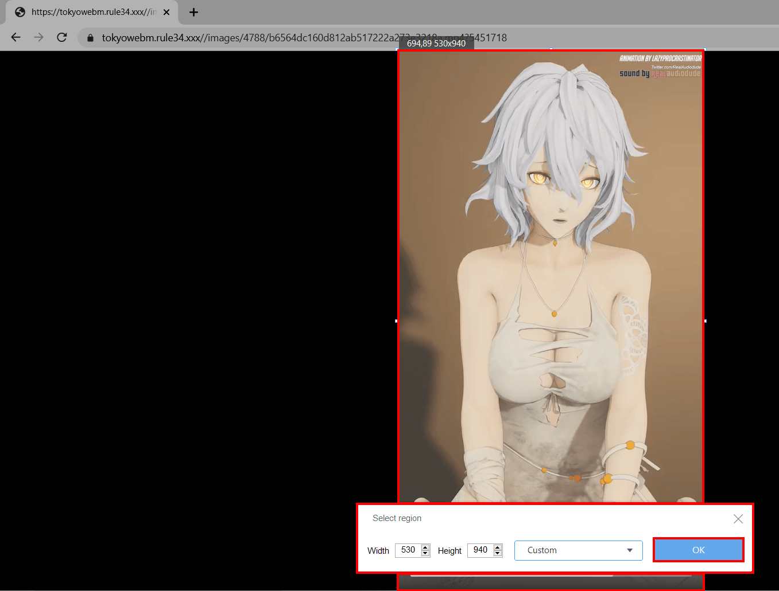Focus the address bar URL
The width and height of the screenshot is (779, 591).
click(304, 38)
